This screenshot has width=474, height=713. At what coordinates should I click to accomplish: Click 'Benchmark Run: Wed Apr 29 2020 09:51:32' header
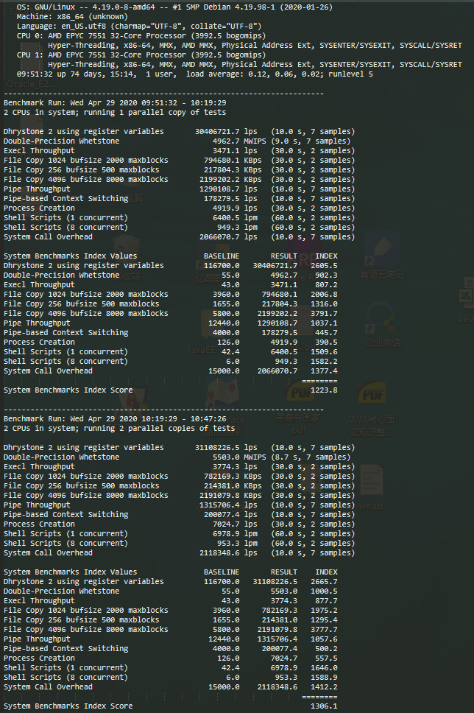tap(115, 103)
